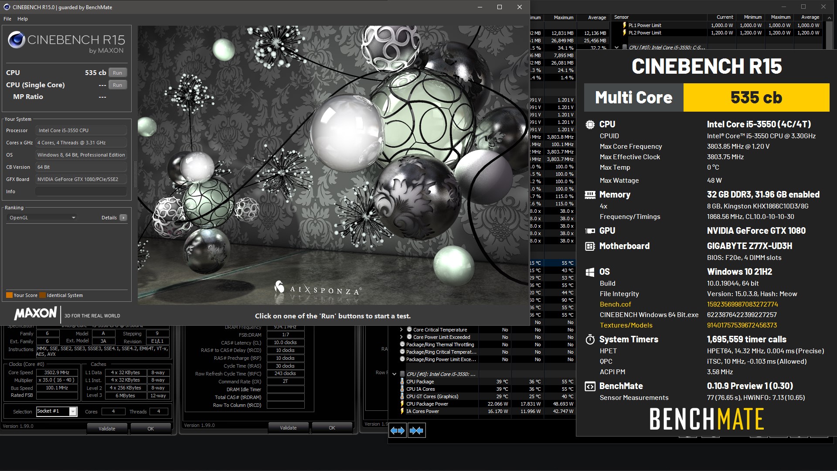The width and height of the screenshot is (837, 471).
Task: Click the Memory module icon in BenchMate
Action: 590,195
